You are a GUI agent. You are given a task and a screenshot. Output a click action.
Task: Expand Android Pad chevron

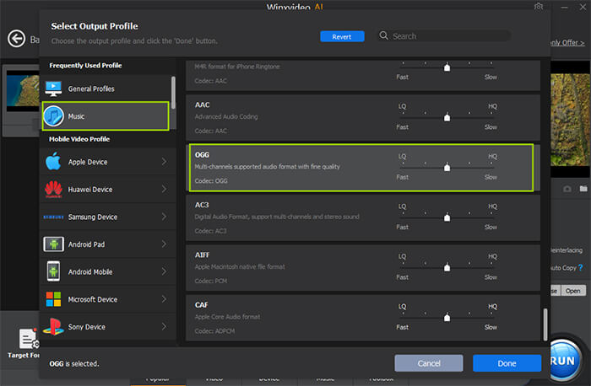[164, 244]
